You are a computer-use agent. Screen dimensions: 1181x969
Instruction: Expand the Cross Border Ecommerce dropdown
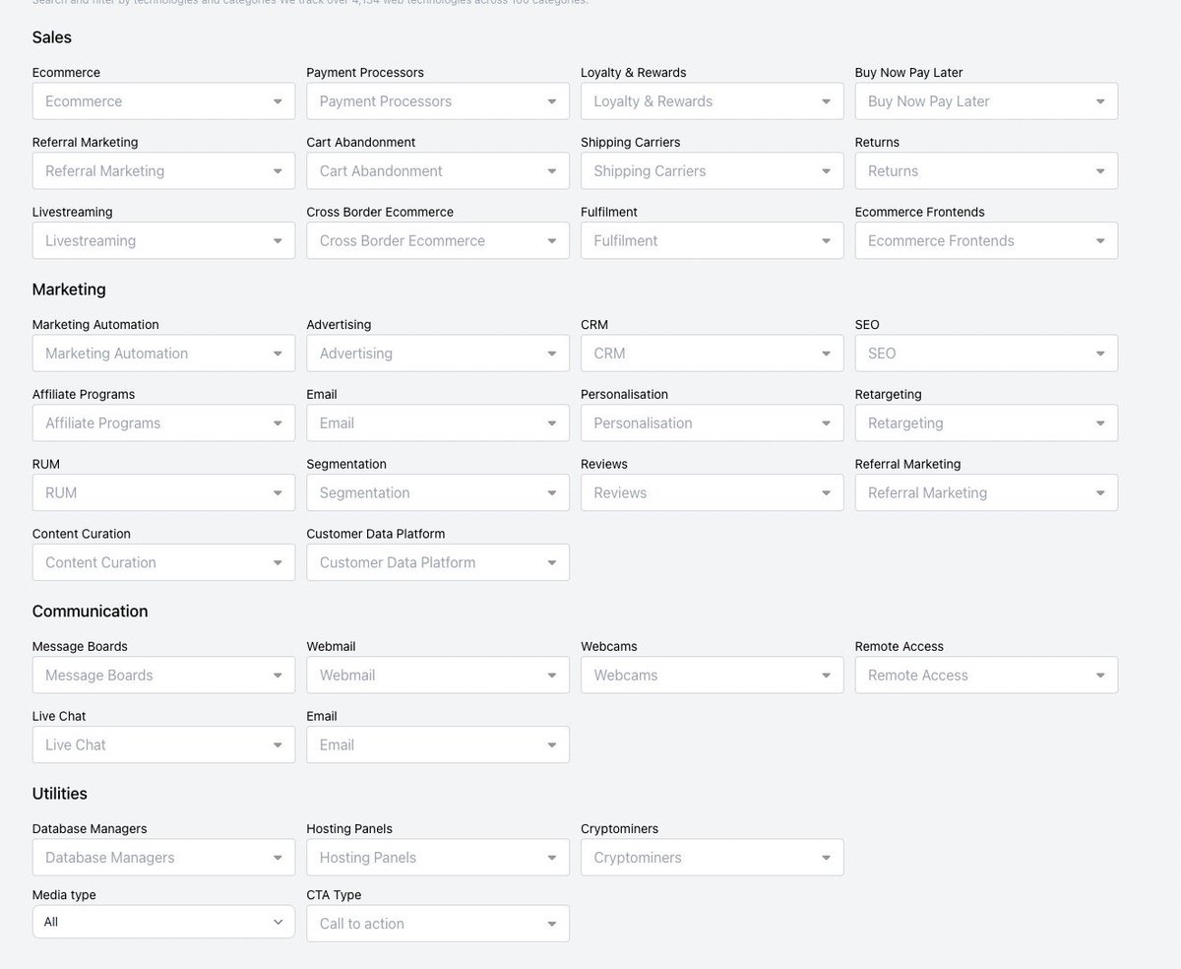(438, 241)
